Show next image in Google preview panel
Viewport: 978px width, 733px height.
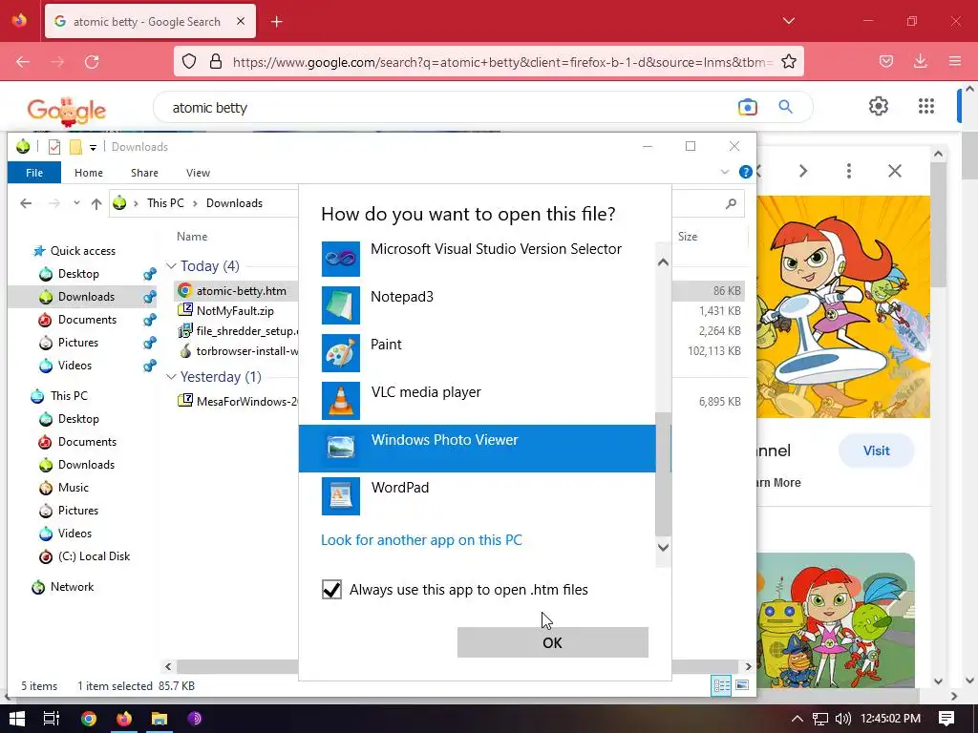coord(803,171)
